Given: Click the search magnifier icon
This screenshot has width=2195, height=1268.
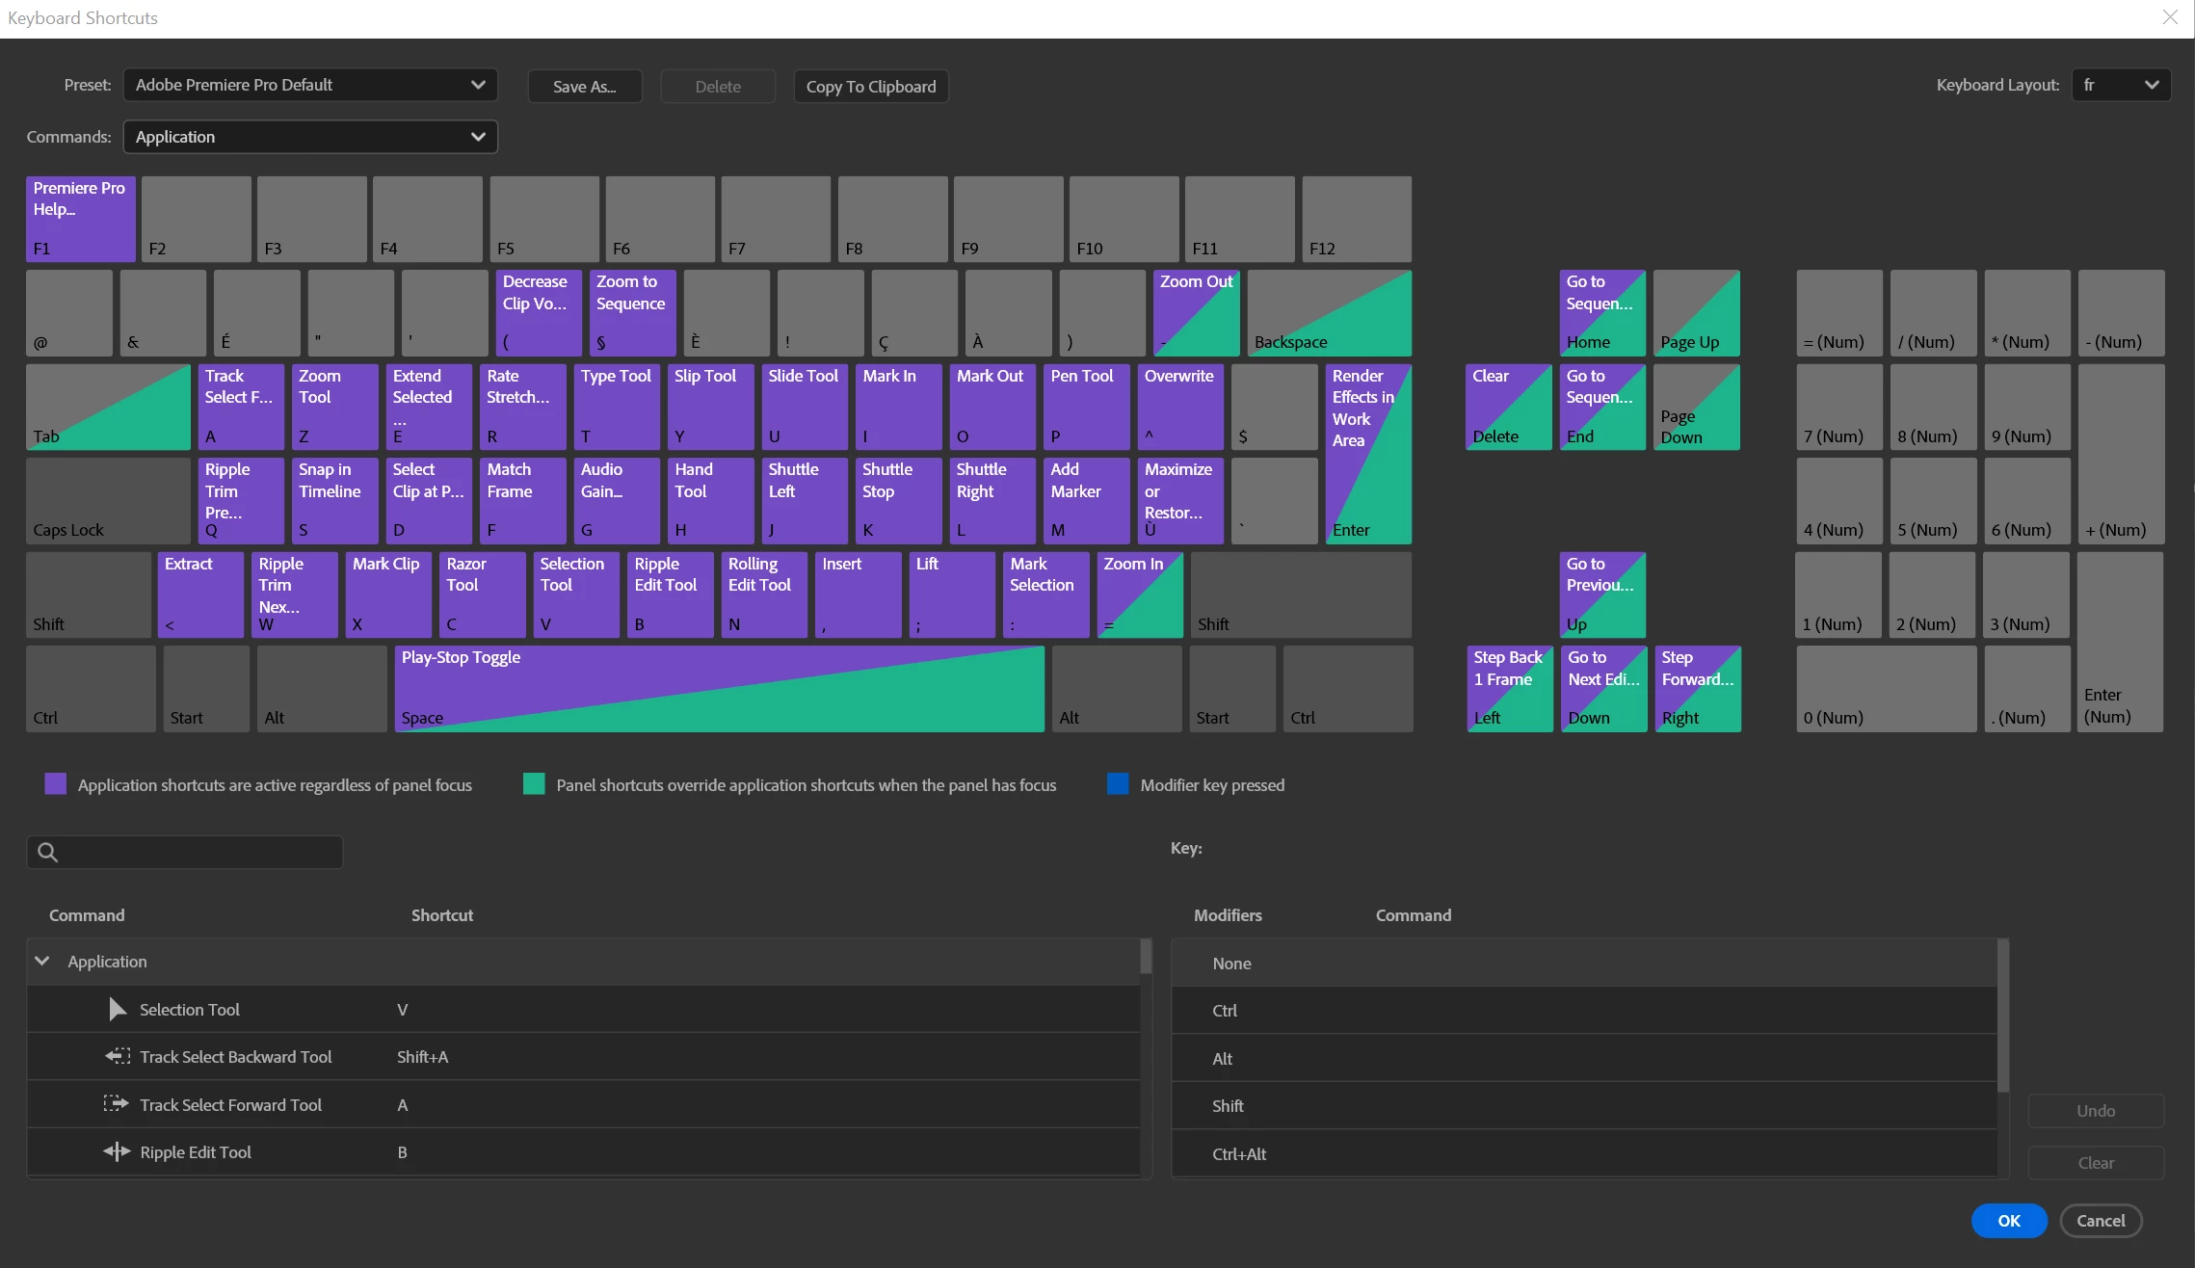Looking at the screenshot, I should [47, 852].
